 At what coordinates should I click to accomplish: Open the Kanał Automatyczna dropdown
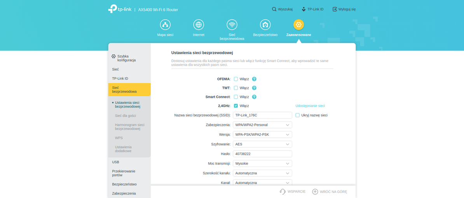point(262,182)
